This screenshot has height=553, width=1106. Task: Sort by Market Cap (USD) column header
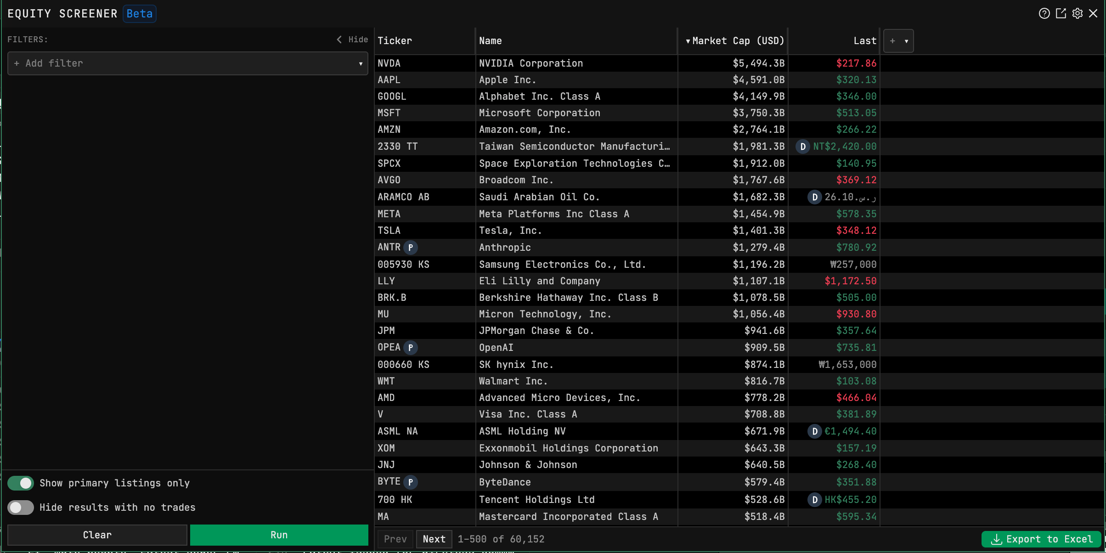point(733,41)
